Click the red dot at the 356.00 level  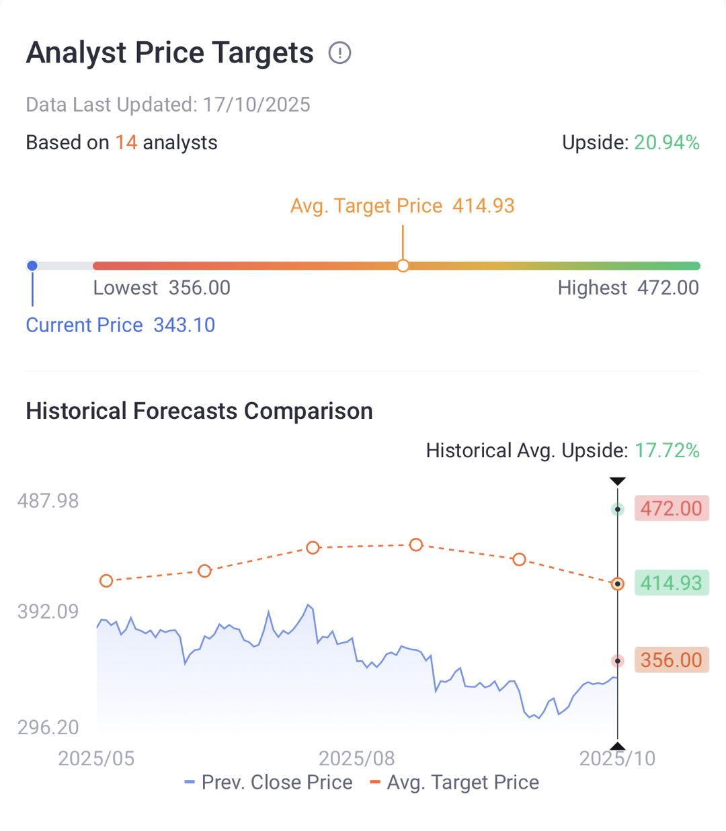tap(617, 661)
